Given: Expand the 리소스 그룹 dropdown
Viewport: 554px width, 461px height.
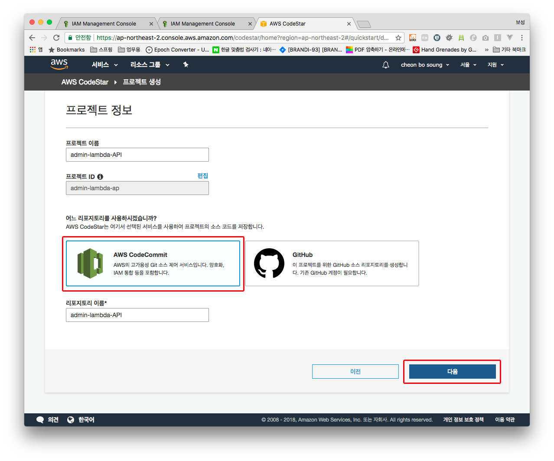Looking at the screenshot, I should pyautogui.click(x=150, y=65).
